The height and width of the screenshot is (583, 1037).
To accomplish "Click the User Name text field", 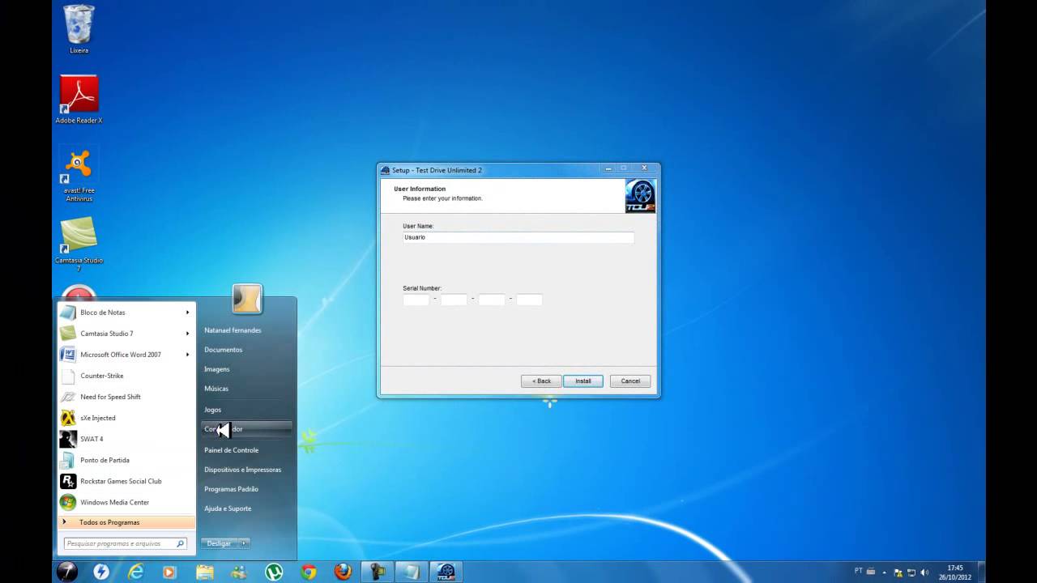I will coord(518,237).
